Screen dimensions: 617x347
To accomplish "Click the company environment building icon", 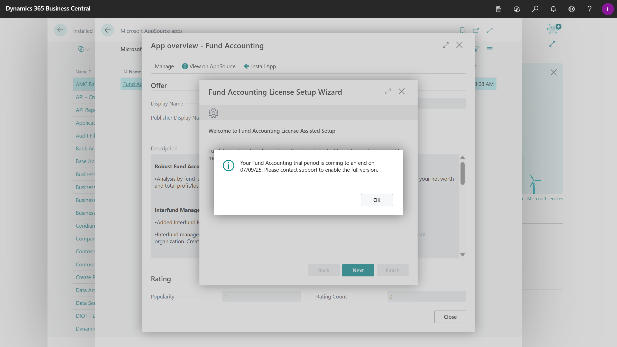I will [499, 9].
